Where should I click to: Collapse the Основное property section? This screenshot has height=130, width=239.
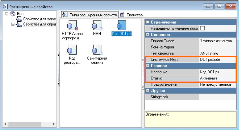click(148, 35)
